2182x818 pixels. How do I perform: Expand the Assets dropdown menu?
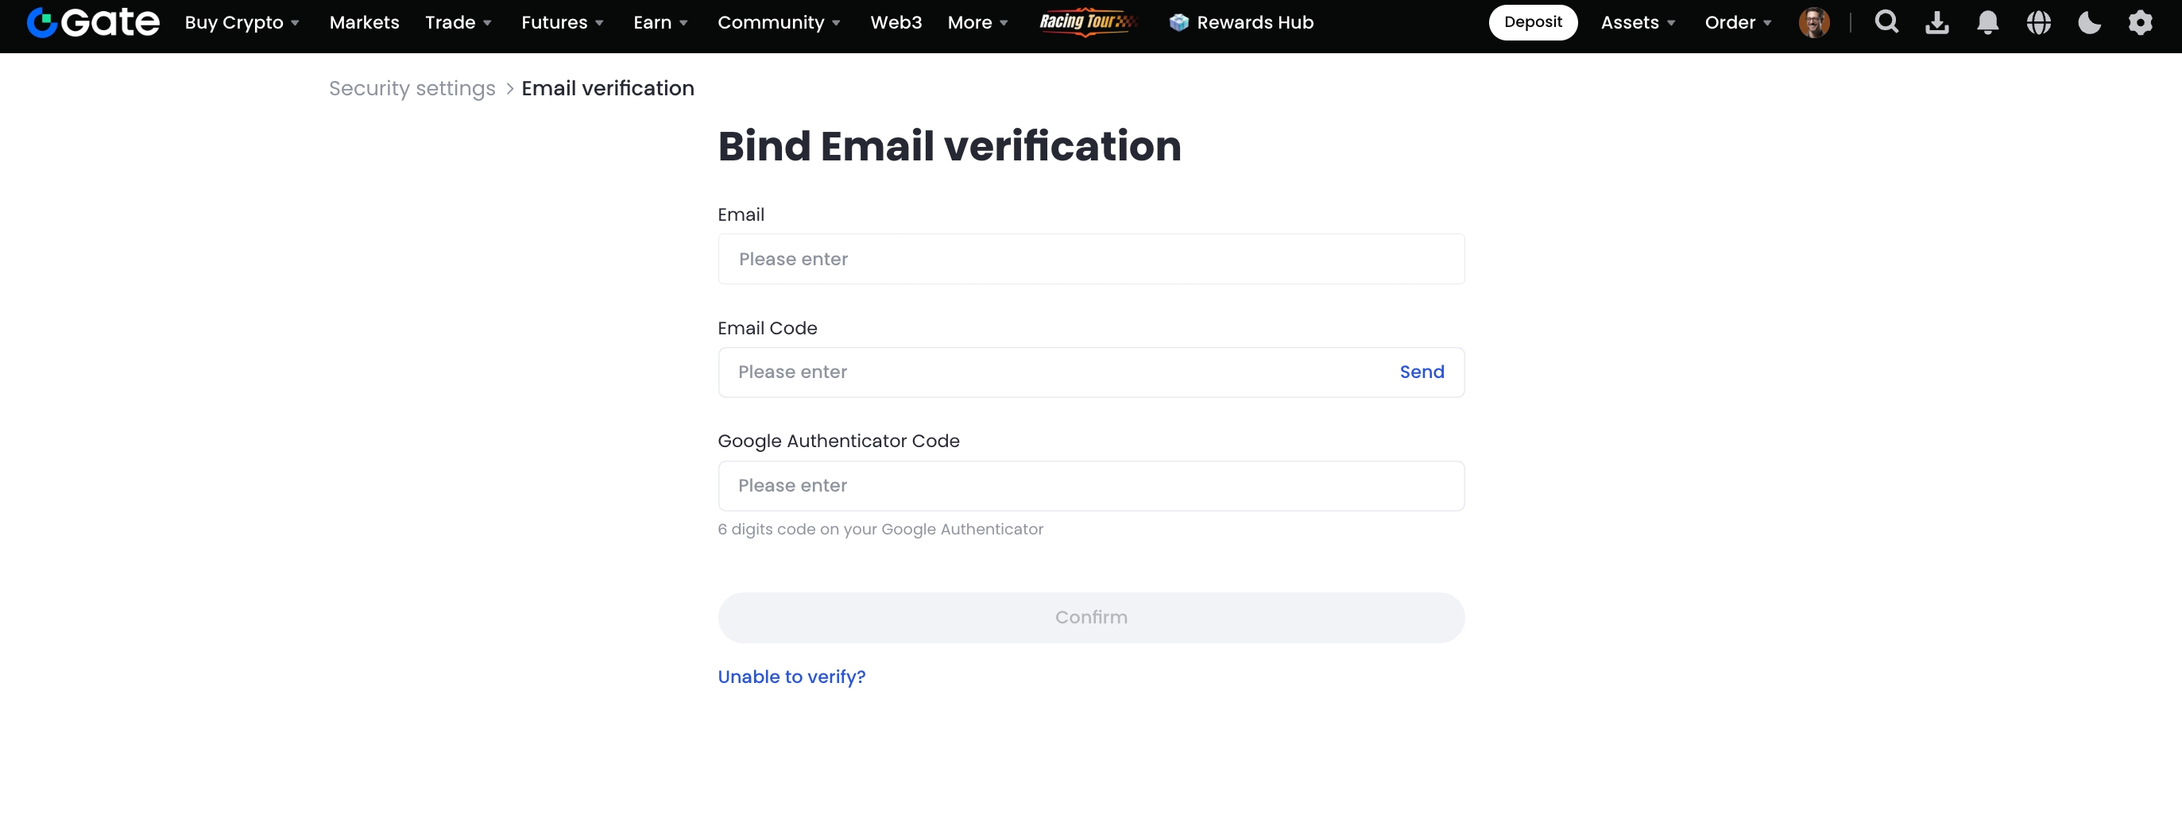(x=1638, y=23)
